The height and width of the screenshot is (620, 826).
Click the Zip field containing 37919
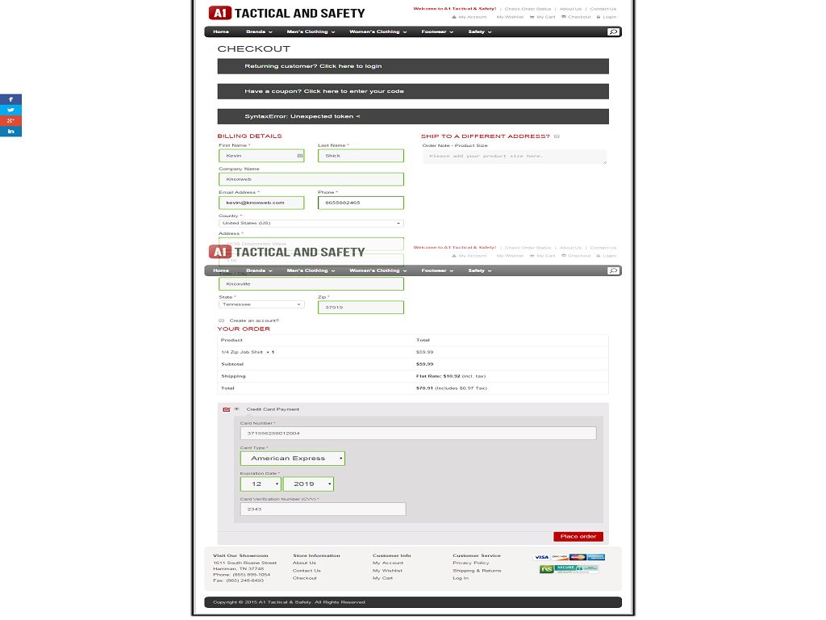(361, 308)
